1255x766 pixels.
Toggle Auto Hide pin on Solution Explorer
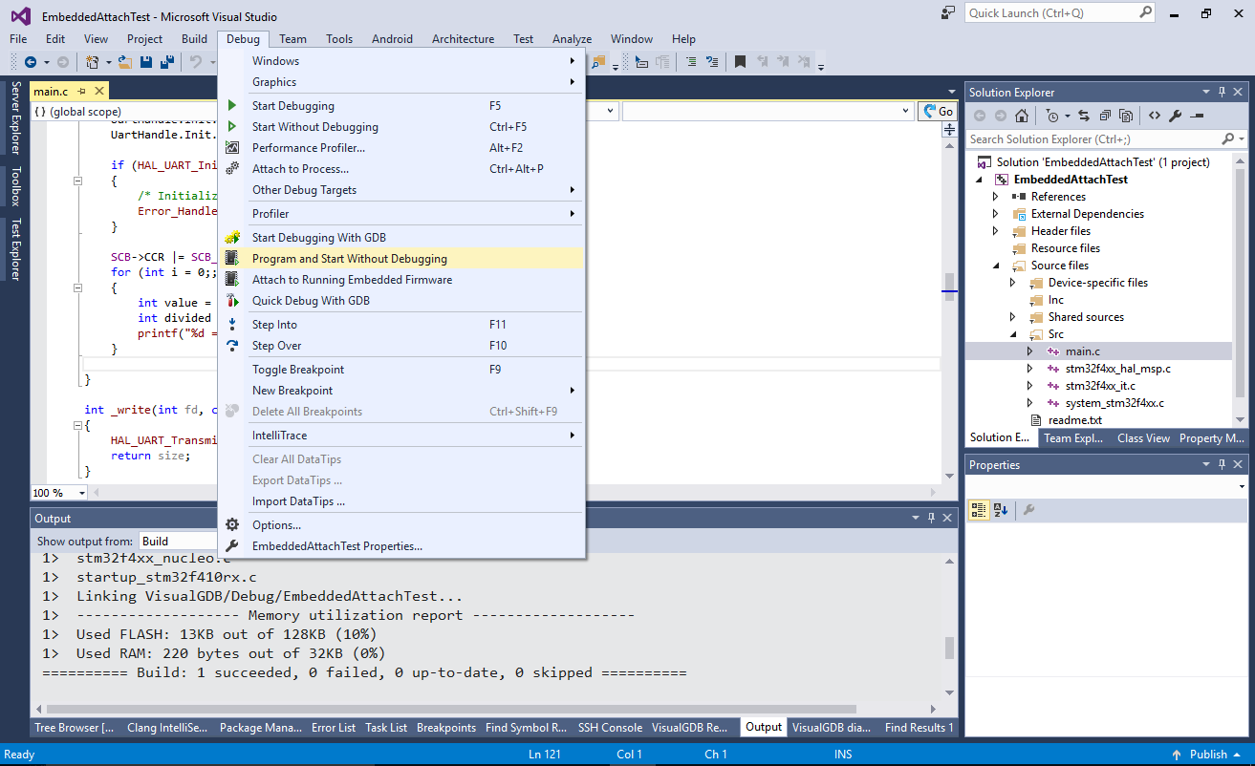(1222, 93)
